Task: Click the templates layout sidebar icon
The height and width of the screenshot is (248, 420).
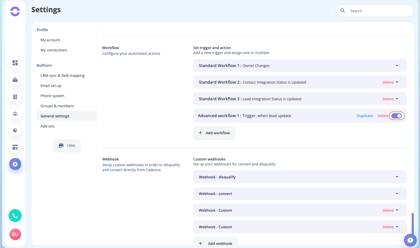Action: 15,147
